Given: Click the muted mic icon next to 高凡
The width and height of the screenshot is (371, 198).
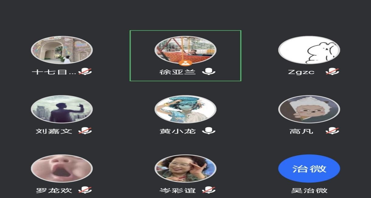Looking at the screenshot, I should 332,131.
